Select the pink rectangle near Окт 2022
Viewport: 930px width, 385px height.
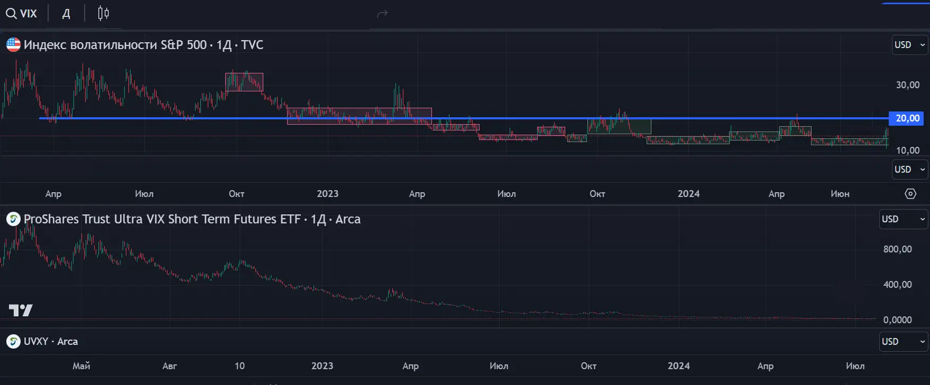click(244, 82)
